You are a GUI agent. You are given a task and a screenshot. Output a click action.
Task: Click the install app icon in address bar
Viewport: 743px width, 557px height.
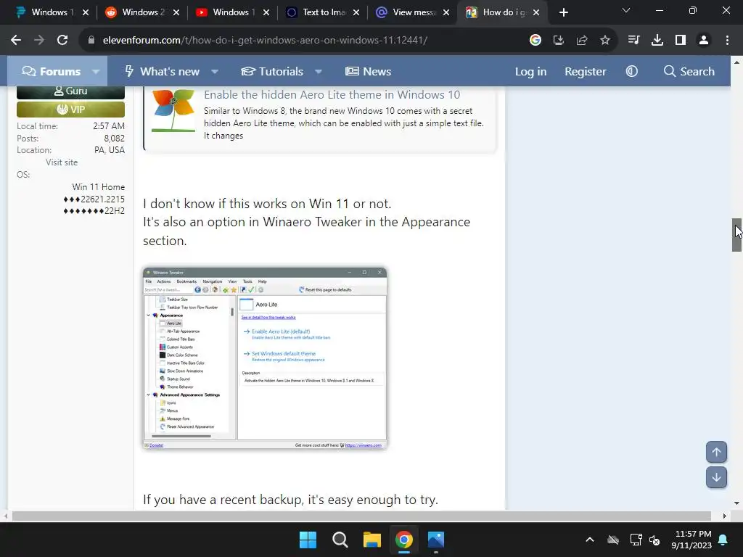[559, 41]
